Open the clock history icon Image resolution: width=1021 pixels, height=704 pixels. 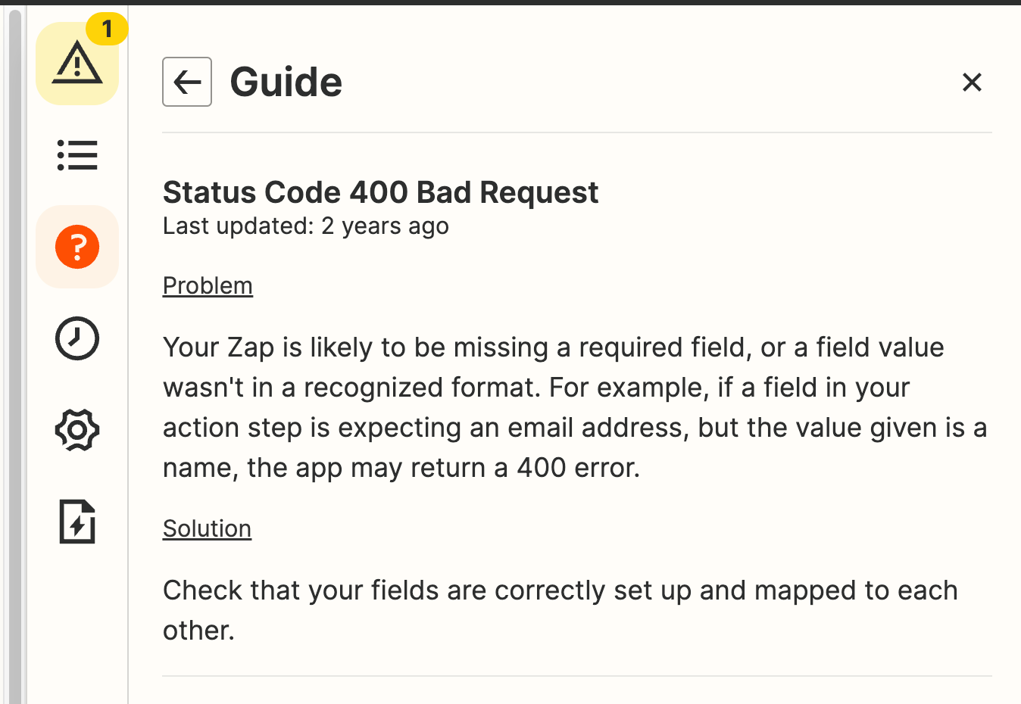(77, 338)
